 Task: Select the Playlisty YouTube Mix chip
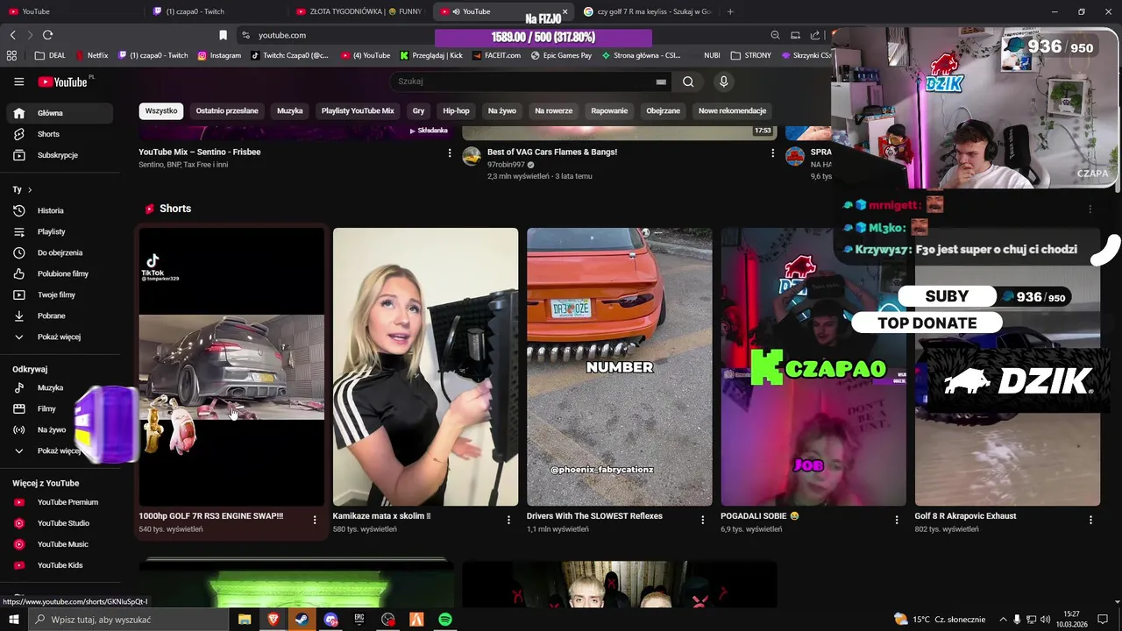(x=358, y=110)
